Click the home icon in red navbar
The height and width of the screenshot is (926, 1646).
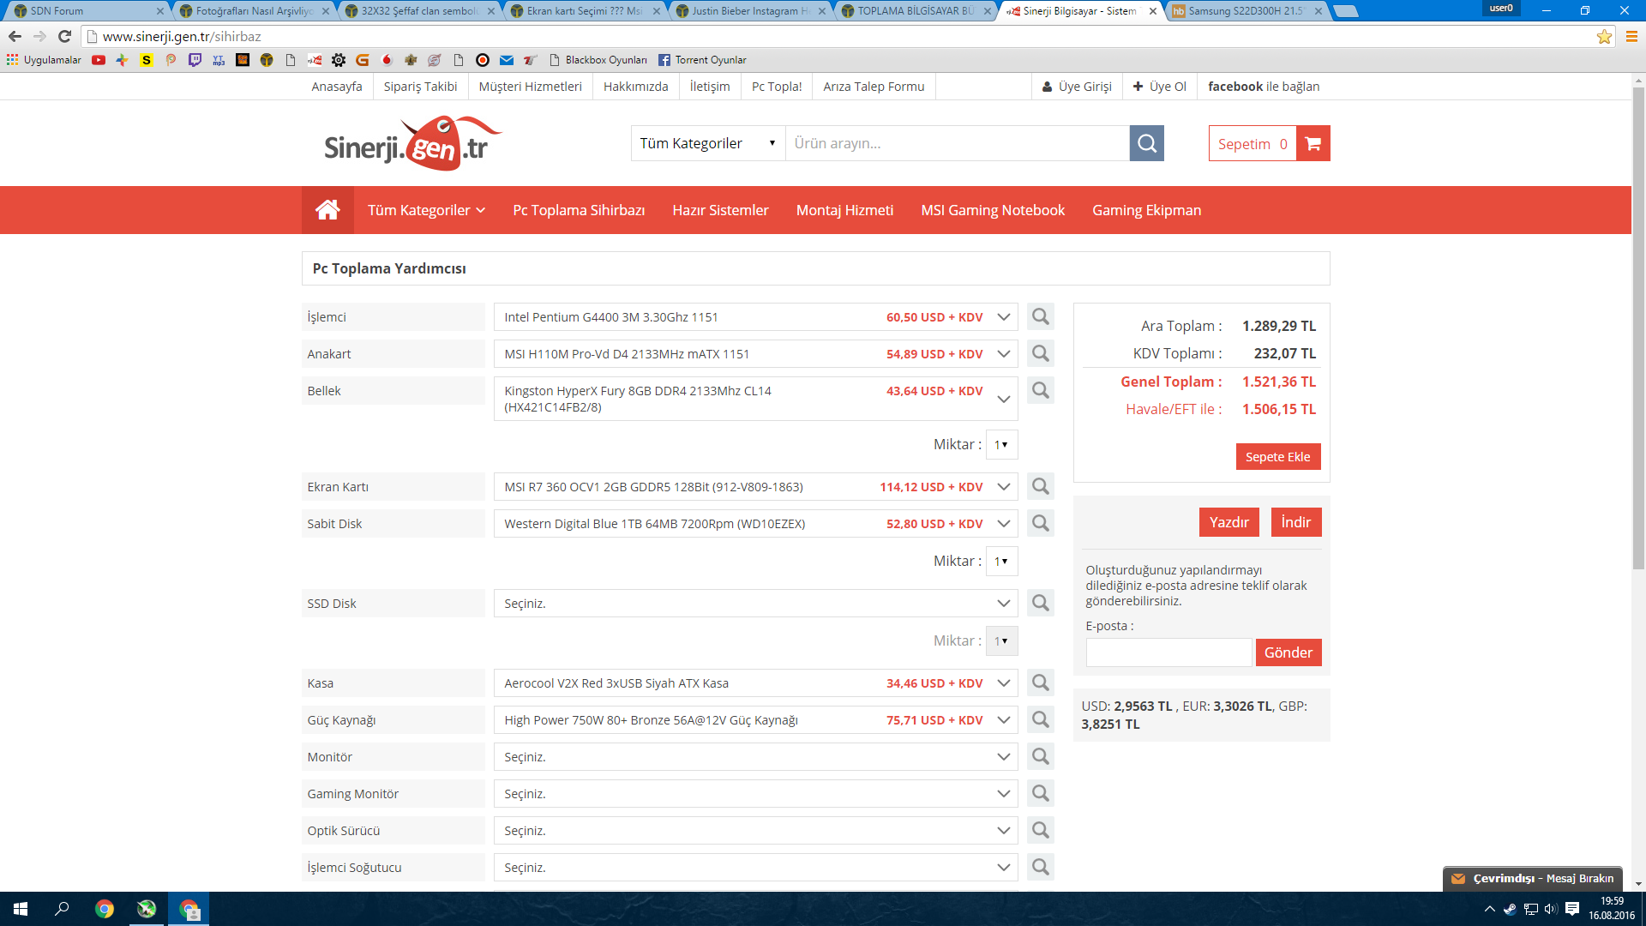click(327, 210)
